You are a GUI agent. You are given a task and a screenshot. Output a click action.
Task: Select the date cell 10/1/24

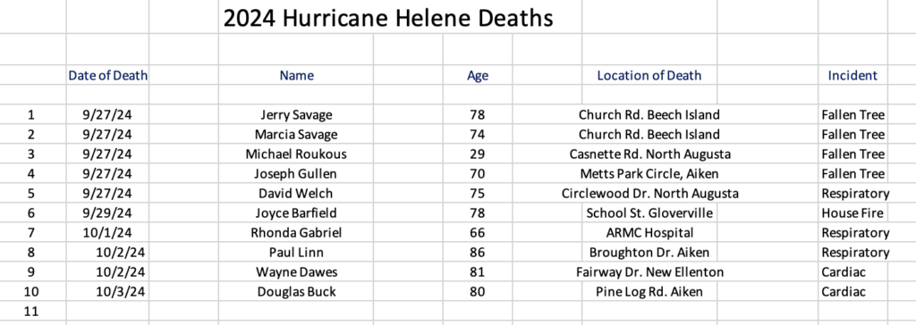[108, 233]
